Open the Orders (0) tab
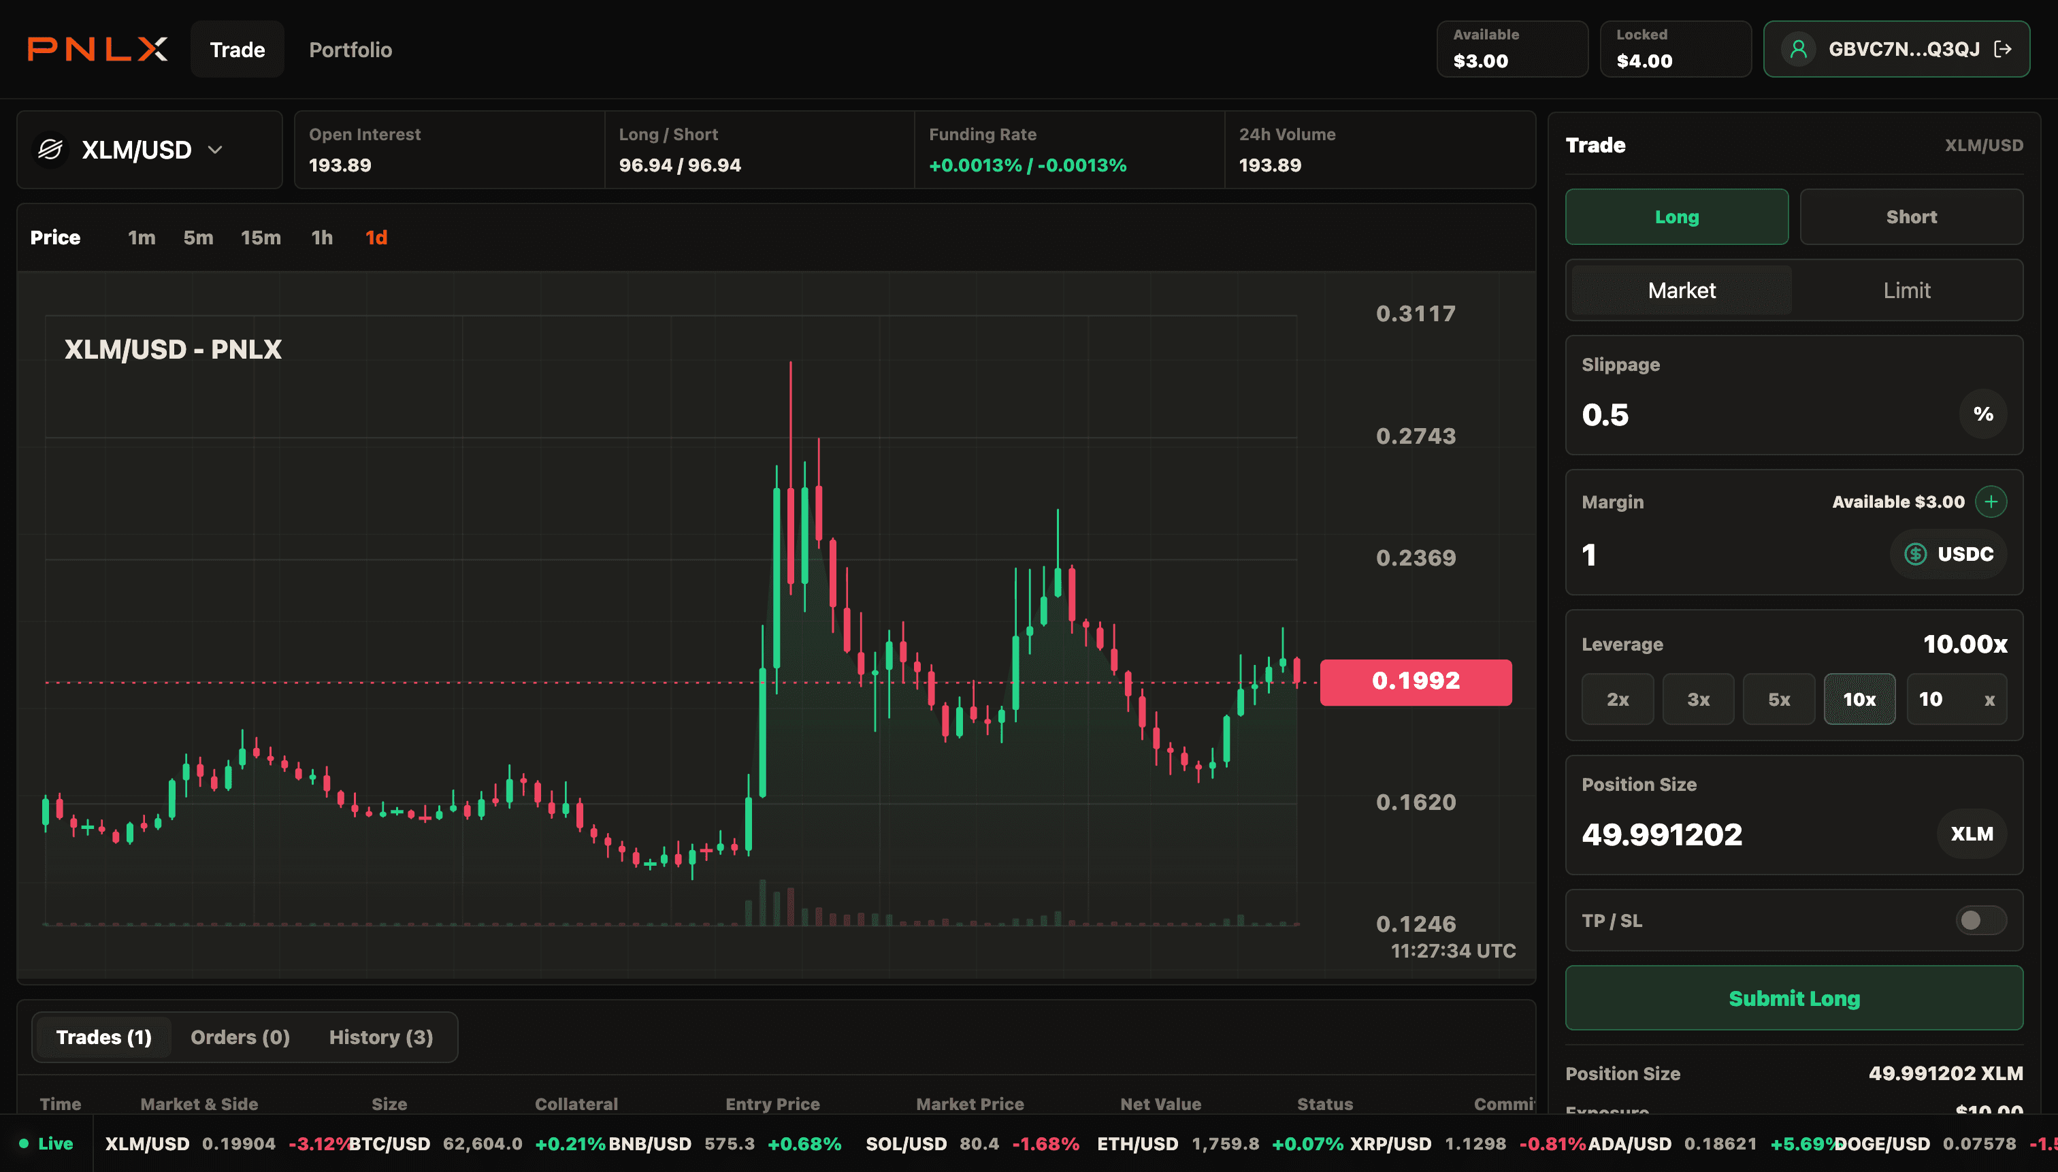 coord(240,1037)
